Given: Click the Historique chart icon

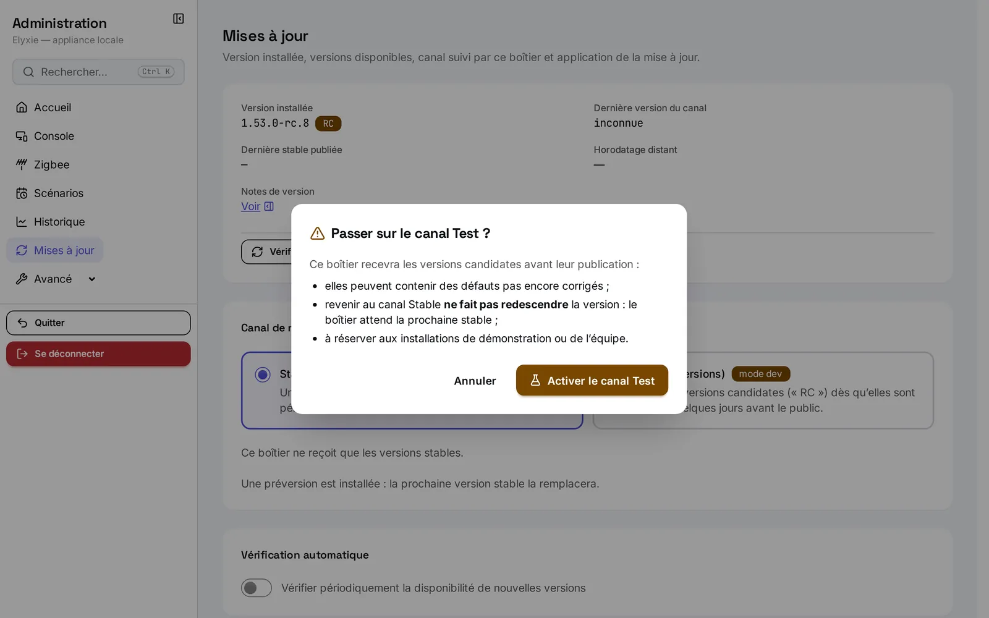Looking at the screenshot, I should point(22,222).
